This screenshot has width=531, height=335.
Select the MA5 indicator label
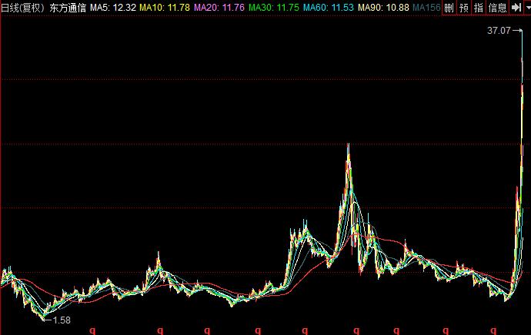[x=113, y=8]
